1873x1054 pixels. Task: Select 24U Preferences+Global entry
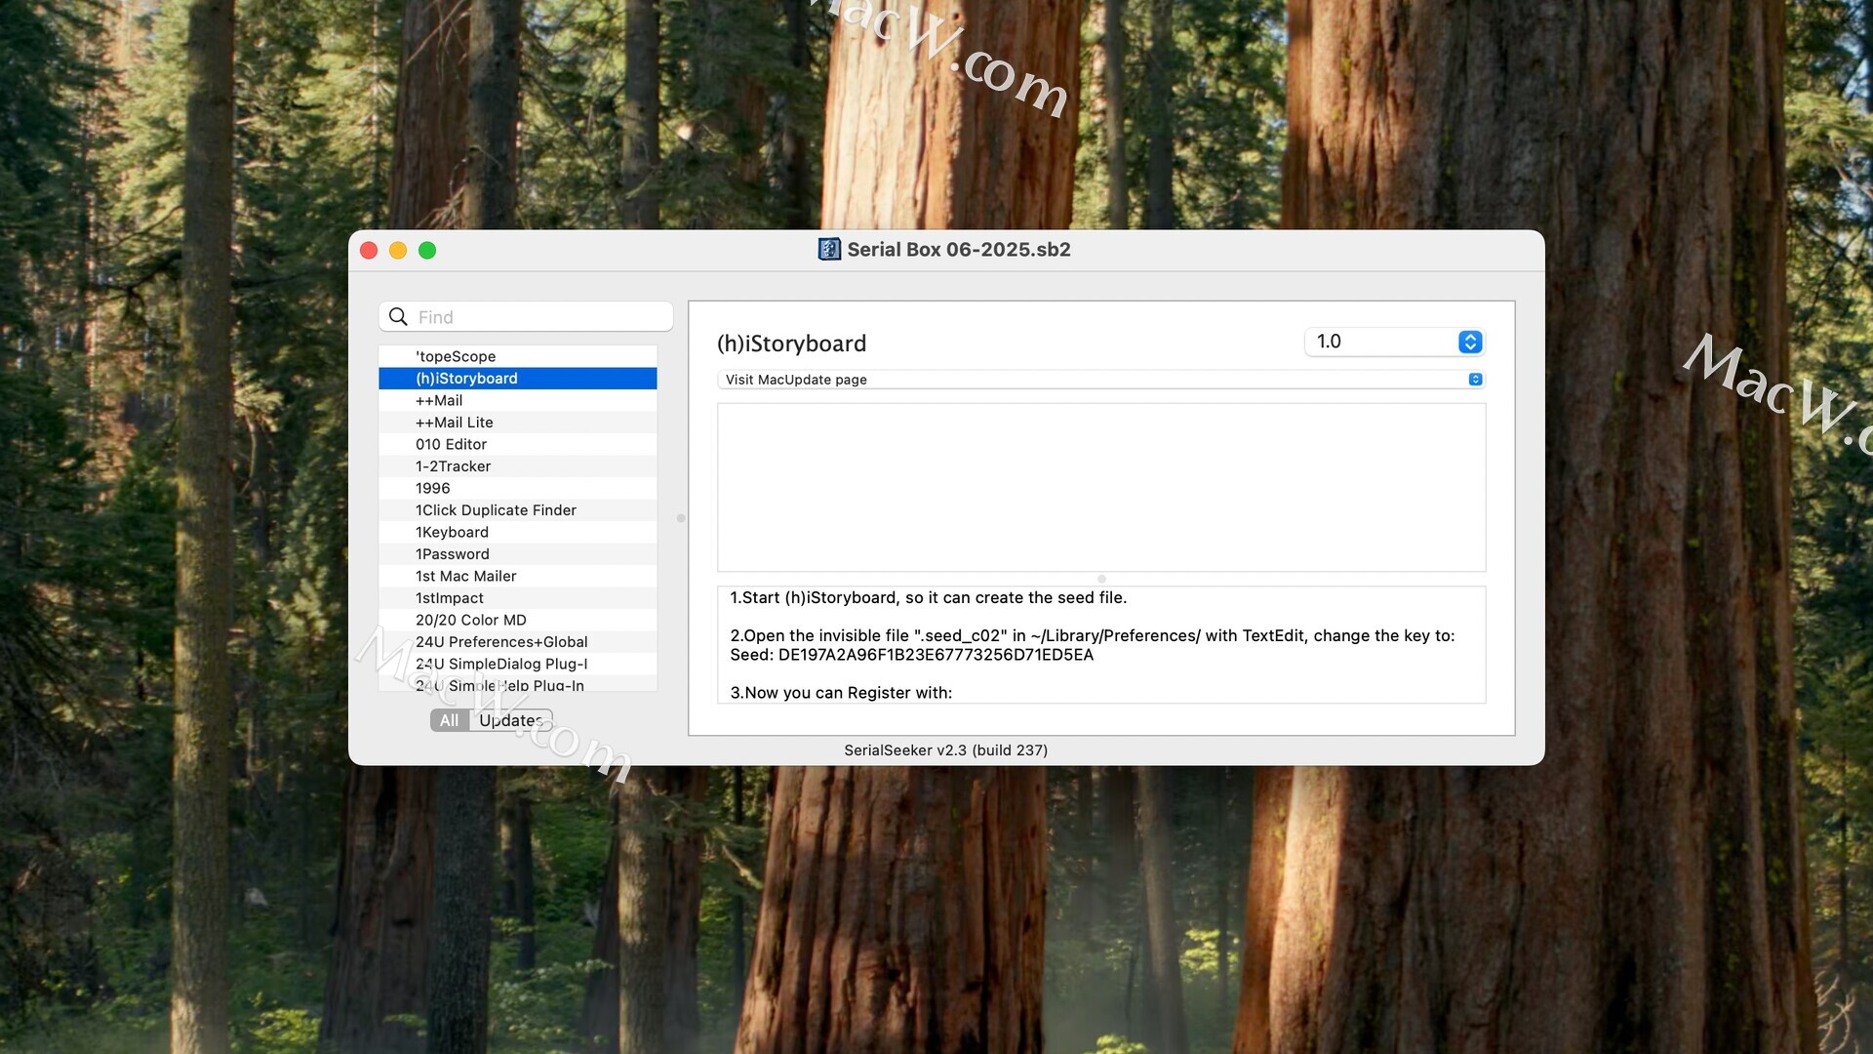point(518,642)
